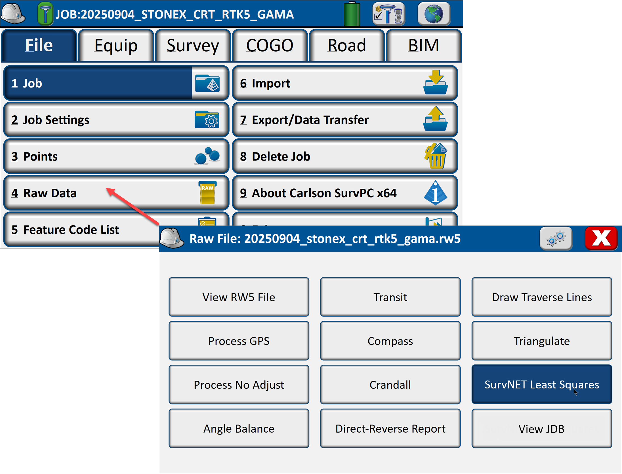Click the yellow RAW data icon
This screenshot has width=622, height=474.
pos(207,193)
